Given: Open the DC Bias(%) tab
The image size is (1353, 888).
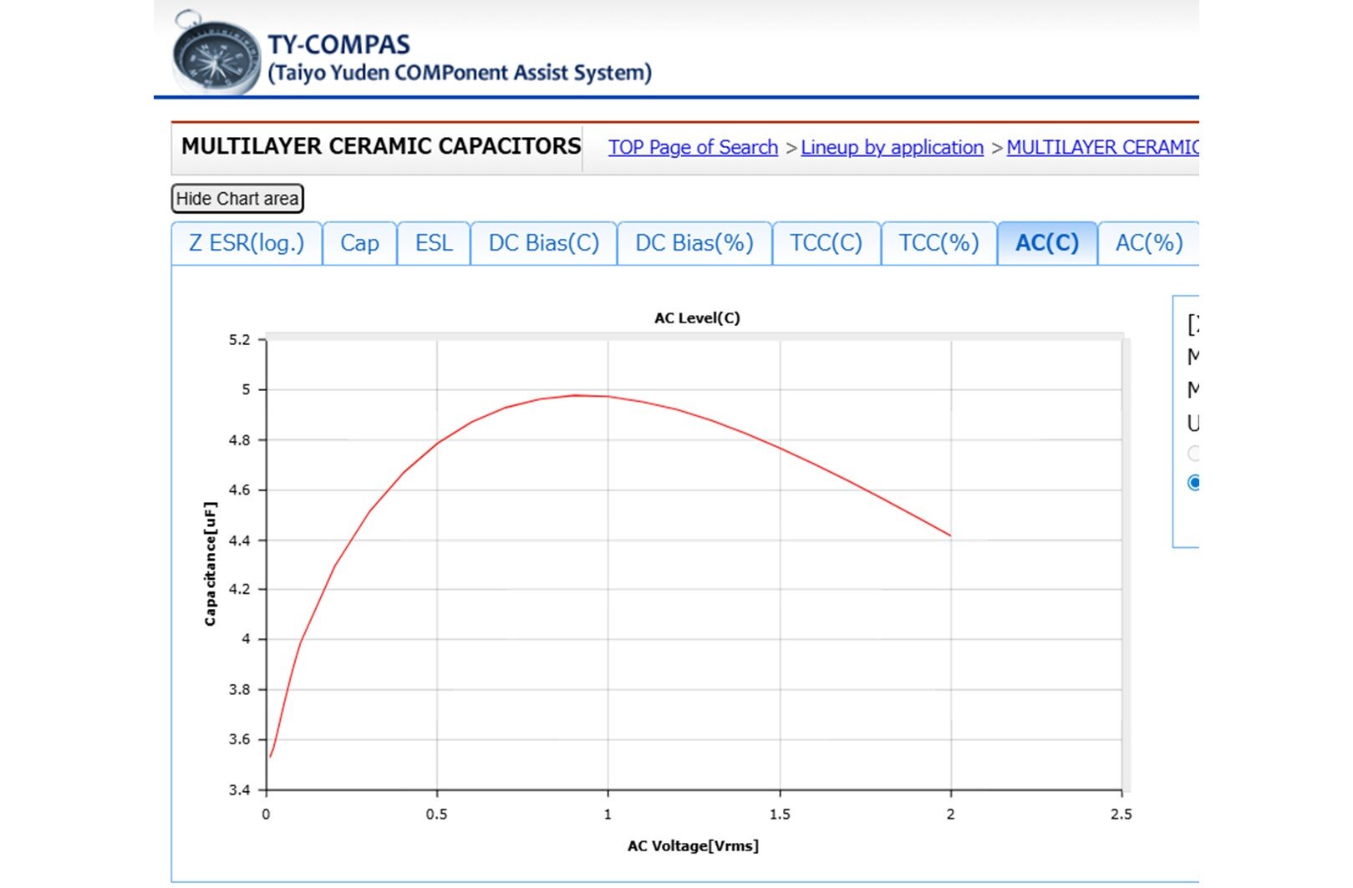Looking at the screenshot, I should click(x=694, y=243).
